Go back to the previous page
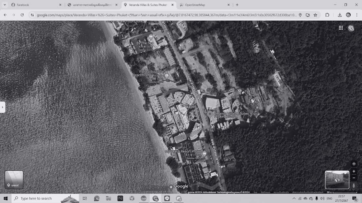 [5, 15]
